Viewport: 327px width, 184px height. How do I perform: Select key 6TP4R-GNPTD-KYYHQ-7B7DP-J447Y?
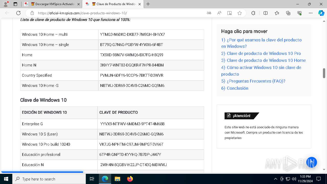pos(130,155)
